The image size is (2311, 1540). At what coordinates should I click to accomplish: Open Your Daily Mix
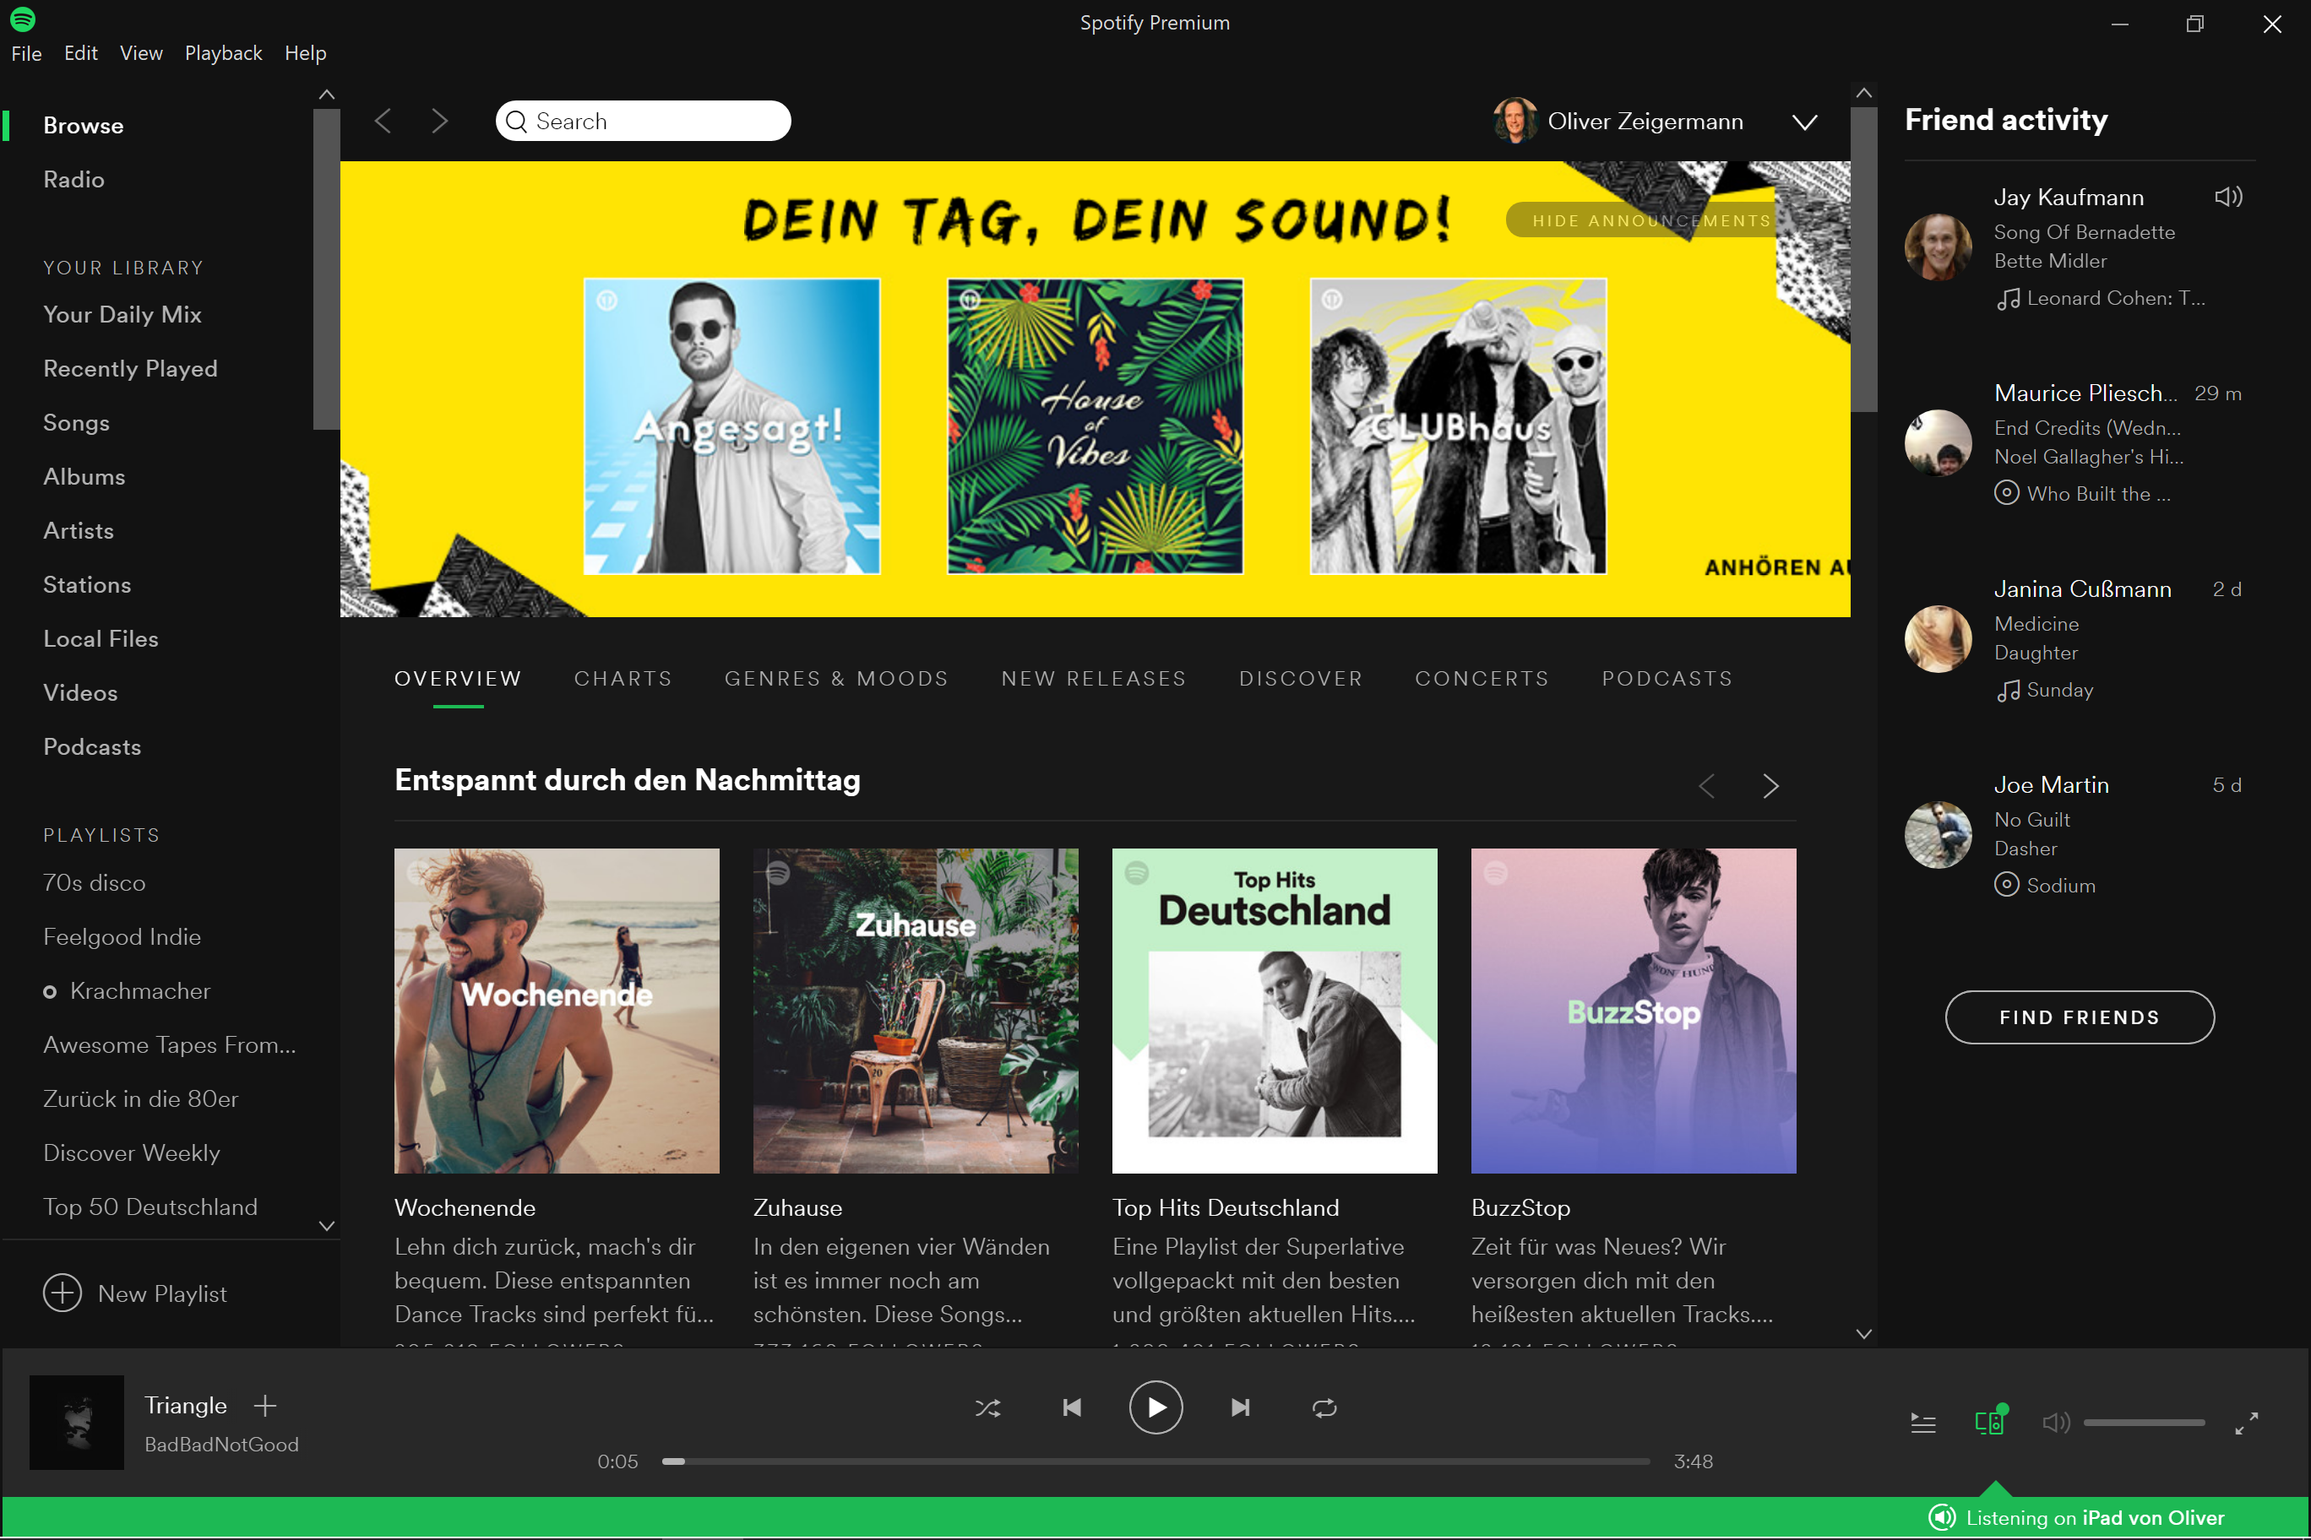(x=122, y=314)
